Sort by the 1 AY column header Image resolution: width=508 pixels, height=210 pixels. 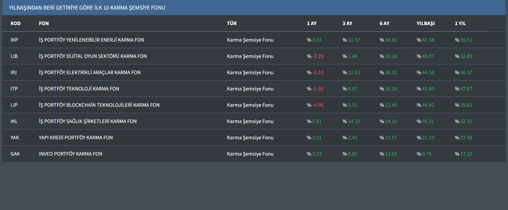tap(311, 23)
